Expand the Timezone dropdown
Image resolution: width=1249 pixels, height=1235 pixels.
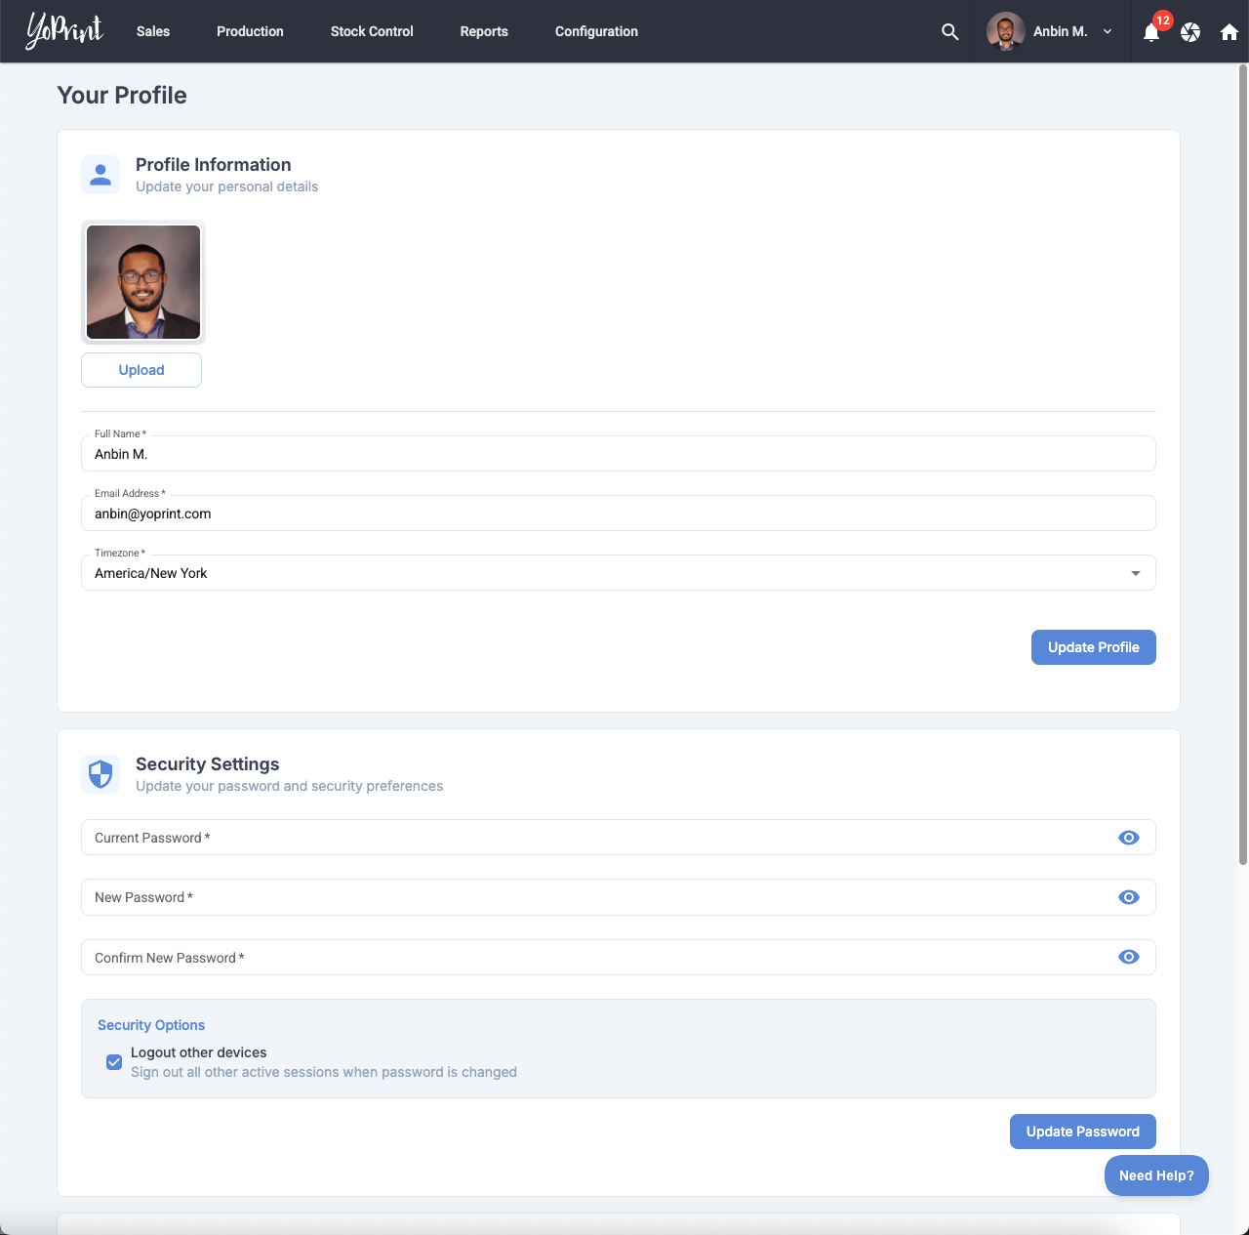tap(1135, 573)
